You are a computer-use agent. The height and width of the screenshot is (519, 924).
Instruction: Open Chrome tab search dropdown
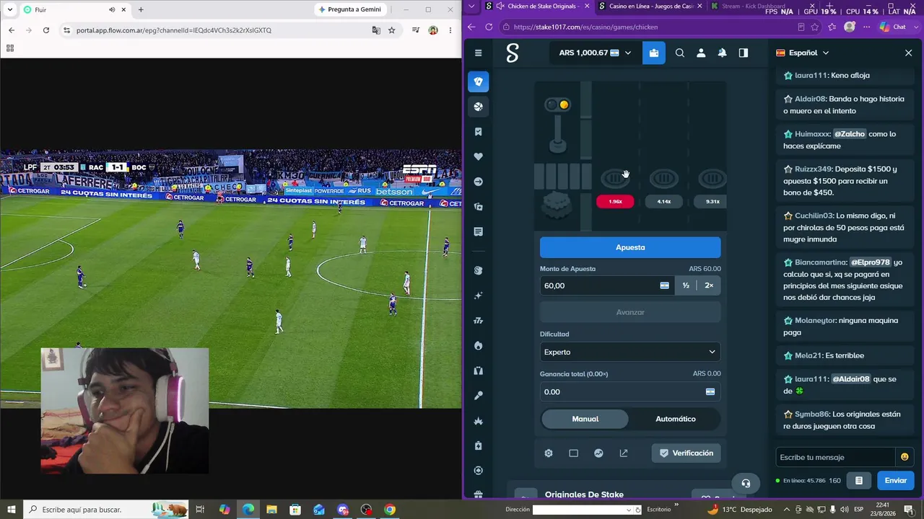pos(10,9)
